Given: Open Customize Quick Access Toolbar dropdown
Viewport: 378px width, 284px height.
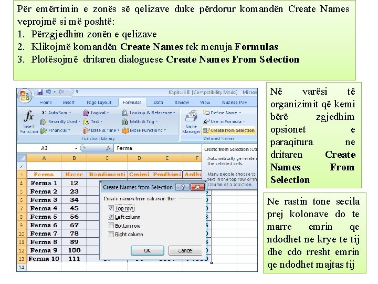Looking at the screenshot, I should pos(77,92).
